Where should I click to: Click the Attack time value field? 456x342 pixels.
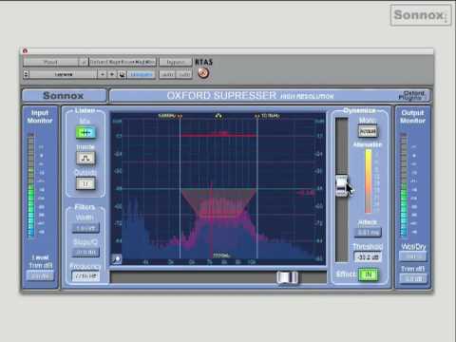[368, 233]
